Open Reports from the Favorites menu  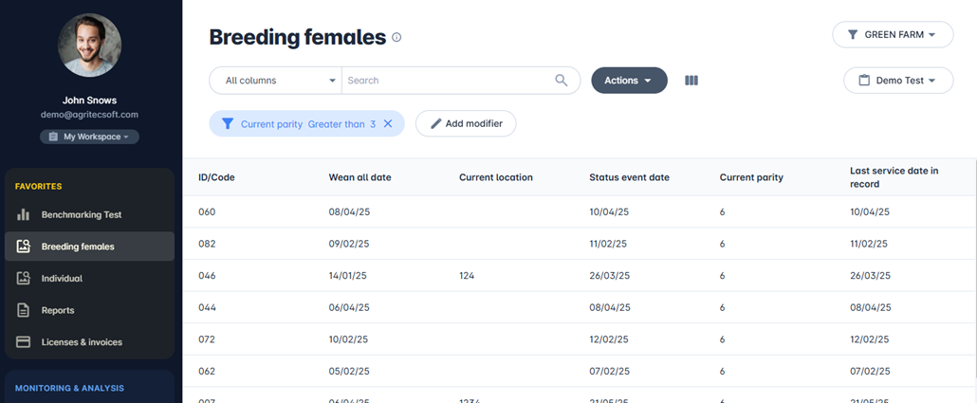58,310
